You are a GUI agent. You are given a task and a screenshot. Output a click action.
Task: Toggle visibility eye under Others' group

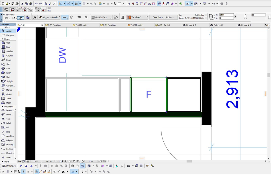pyautogui.click(x=37, y=10)
